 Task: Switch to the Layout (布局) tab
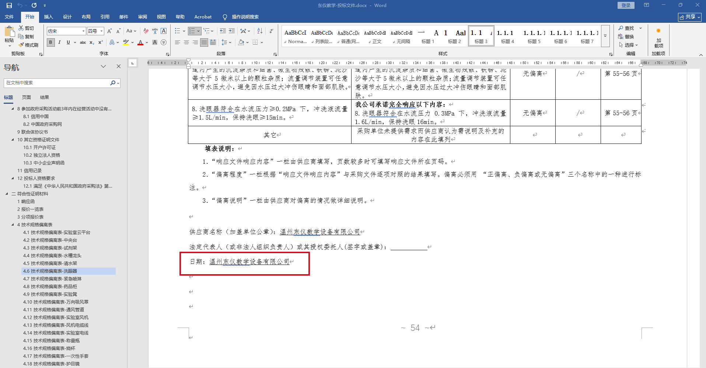pos(86,17)
